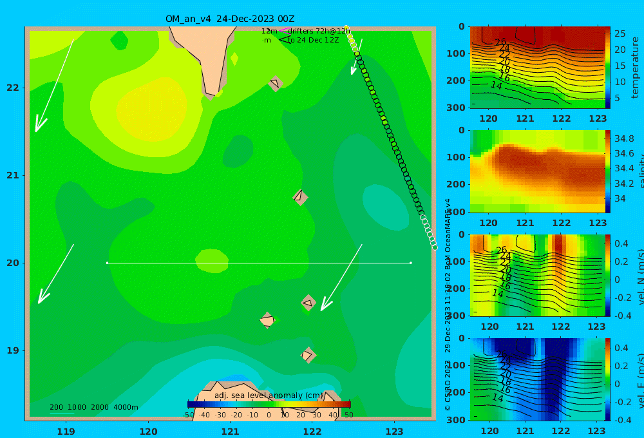Click depth label 100 of the salinity panel
The width and height of the screenshot is (644, 438).
click(456, 157)
